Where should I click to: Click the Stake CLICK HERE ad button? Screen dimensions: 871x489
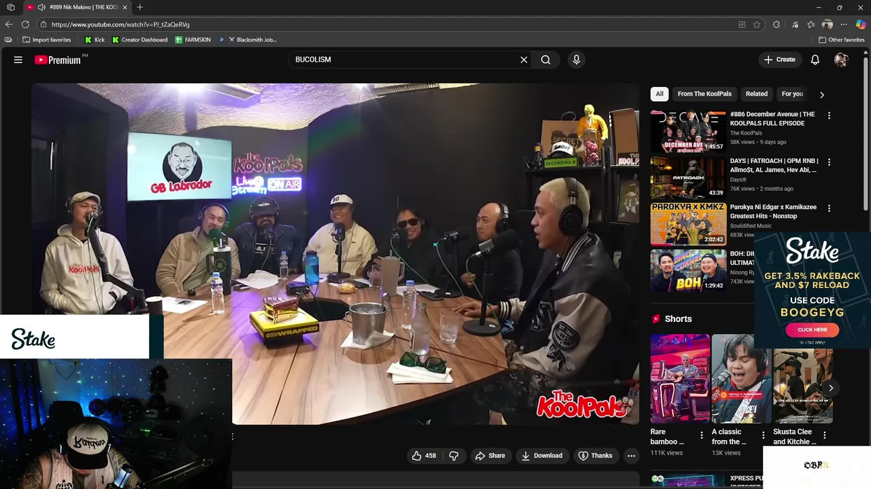coord(812,329)
